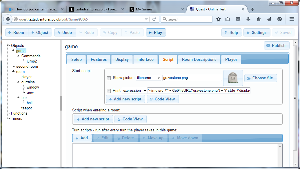
Task: Tick the Print script checkbox
Action: 109,91
